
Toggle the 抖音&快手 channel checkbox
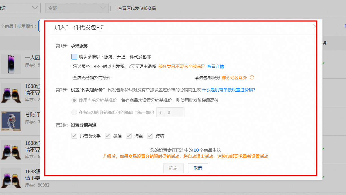coord(74,136)
